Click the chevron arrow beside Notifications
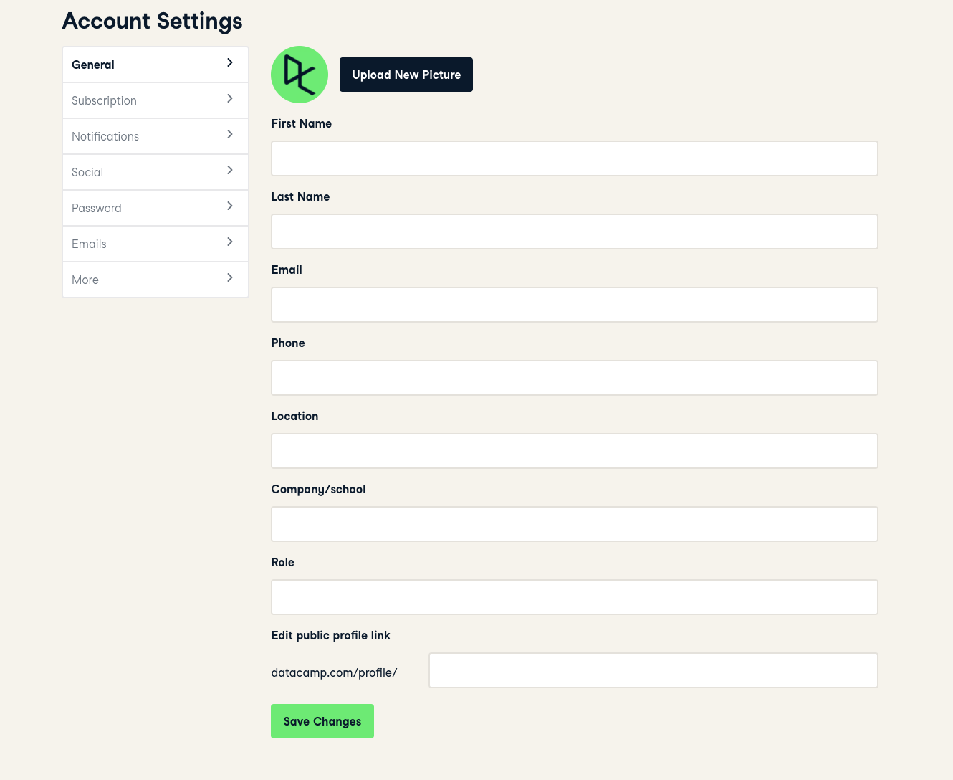The image size is (953, 780). pos(230,135)
